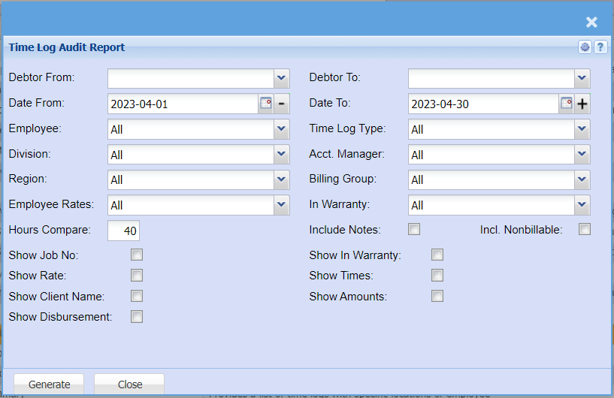The height and width of the screenshot is (398, 614).
Task: Open the report settings gear icon
Action: pyautogui.click(x=585, y=47)
